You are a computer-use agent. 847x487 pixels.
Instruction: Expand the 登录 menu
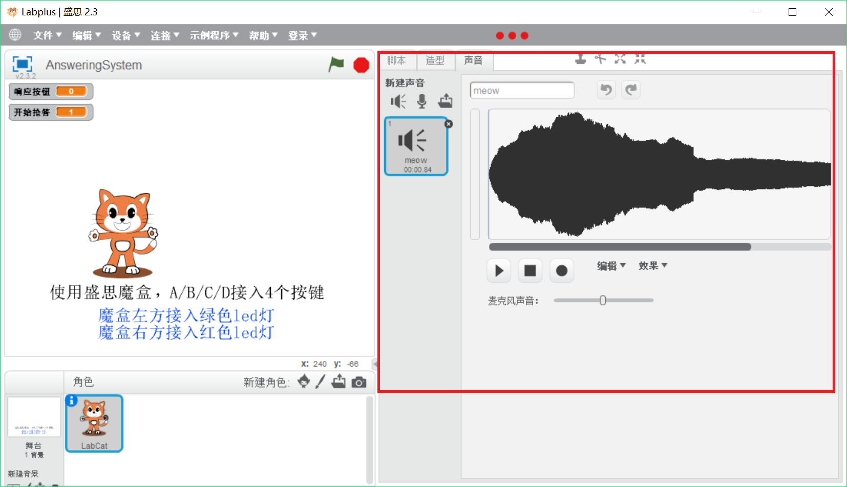303,35
